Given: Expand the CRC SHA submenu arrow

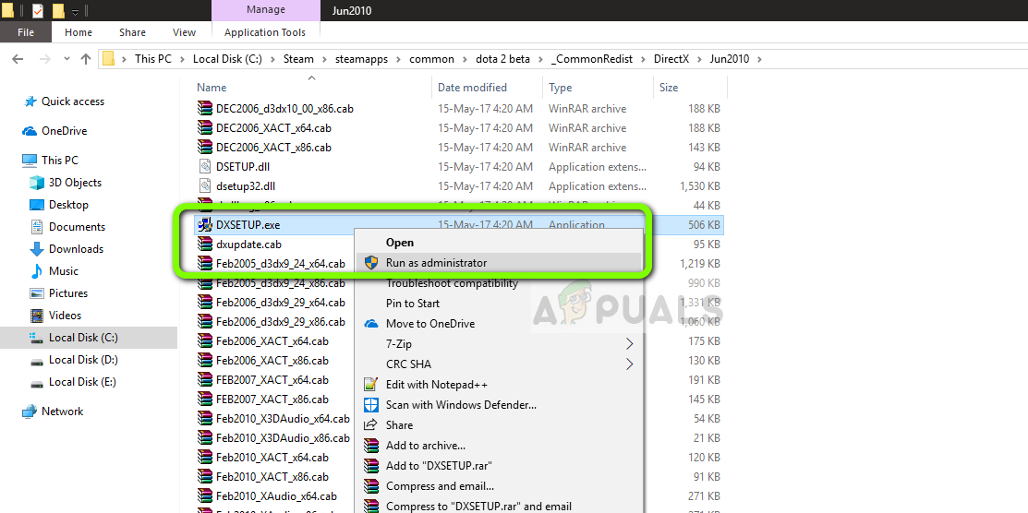Looking at the screenshot, I should coord(630,364).
